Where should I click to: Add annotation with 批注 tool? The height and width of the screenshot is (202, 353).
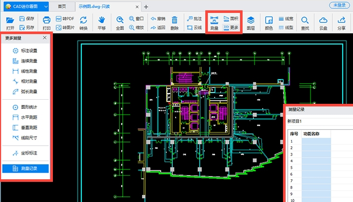pos(194,19)
